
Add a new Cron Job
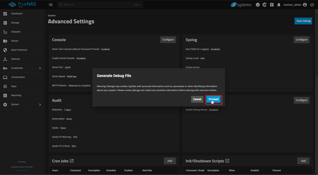click(x=170, y=161)
